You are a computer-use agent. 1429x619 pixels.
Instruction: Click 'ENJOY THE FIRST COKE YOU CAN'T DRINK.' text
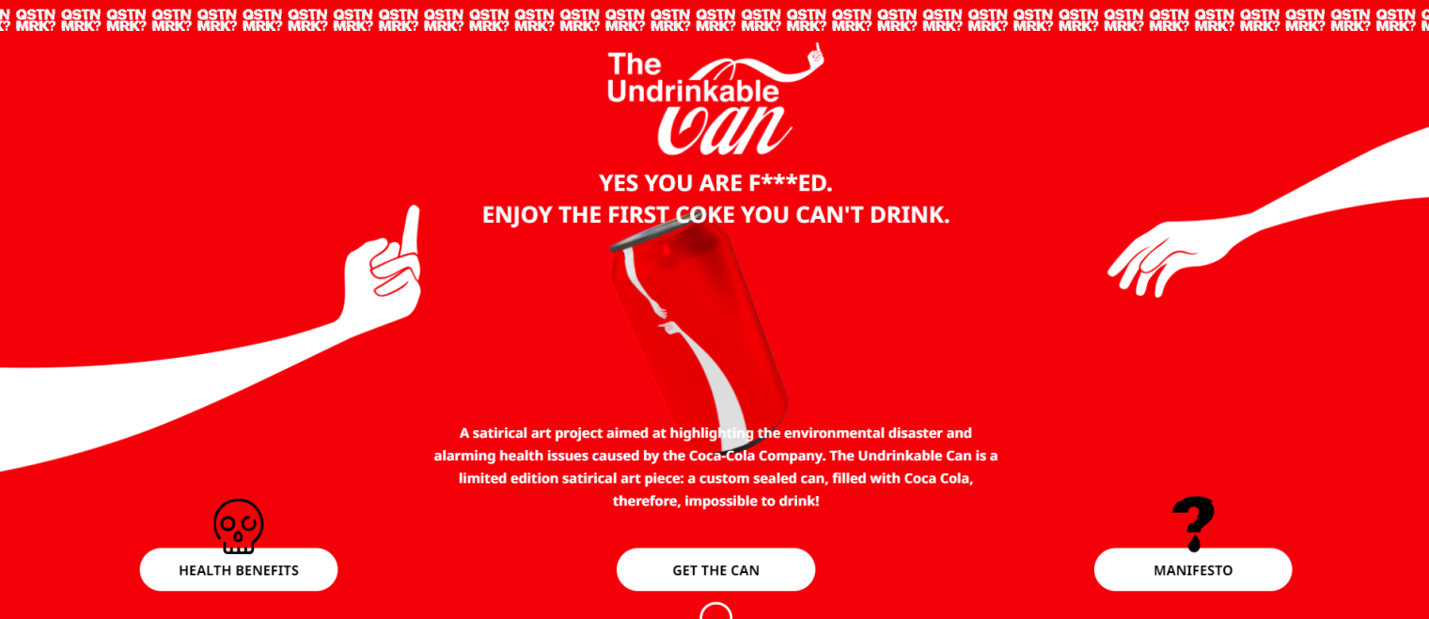pyautogui.click(x=715, y=214)
